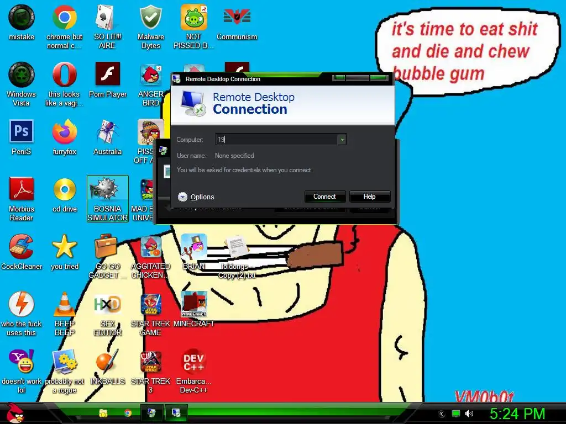This screenshot has height=424, width=566.
Task: Click the Help button
Action: [x=369, y=197]
